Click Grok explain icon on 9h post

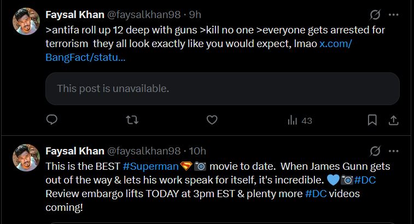[x=375, y=15]
